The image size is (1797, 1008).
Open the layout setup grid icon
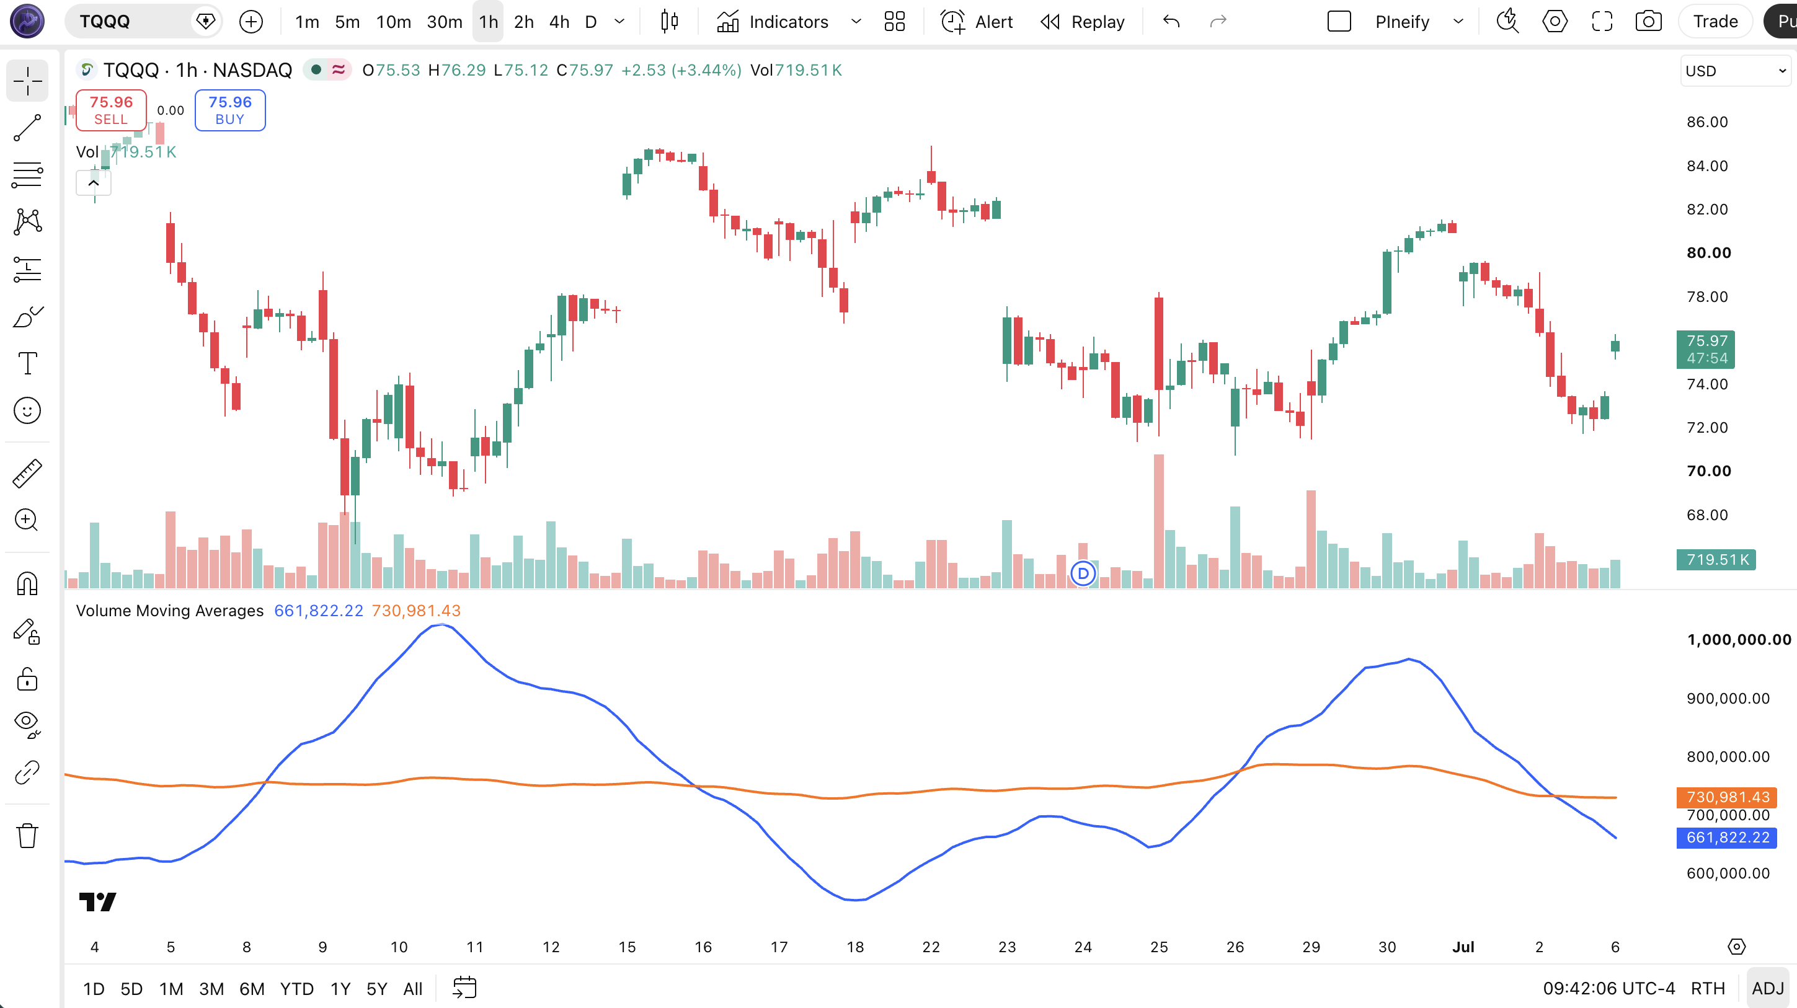(x=894, y=22)
